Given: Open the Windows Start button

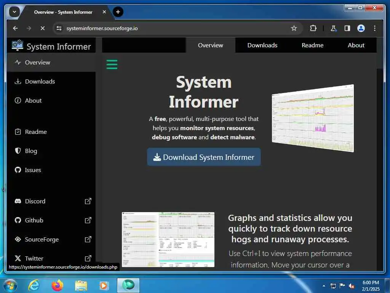Looking at the screenshot, I should pyautogui.click(x=10, y=285).
